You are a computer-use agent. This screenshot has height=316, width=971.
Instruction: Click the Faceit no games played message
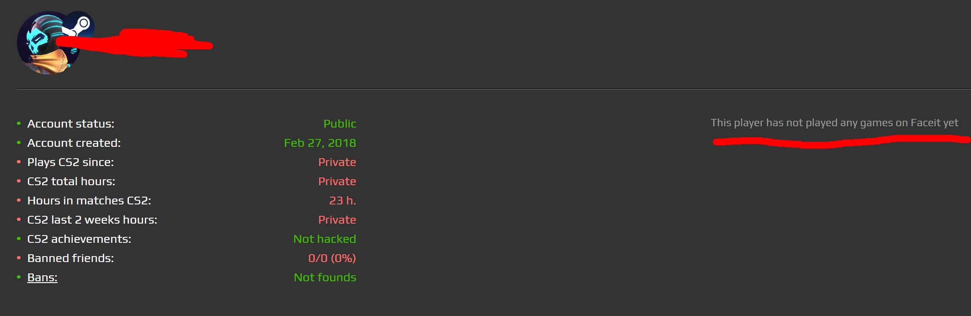(x=834, y=123)
